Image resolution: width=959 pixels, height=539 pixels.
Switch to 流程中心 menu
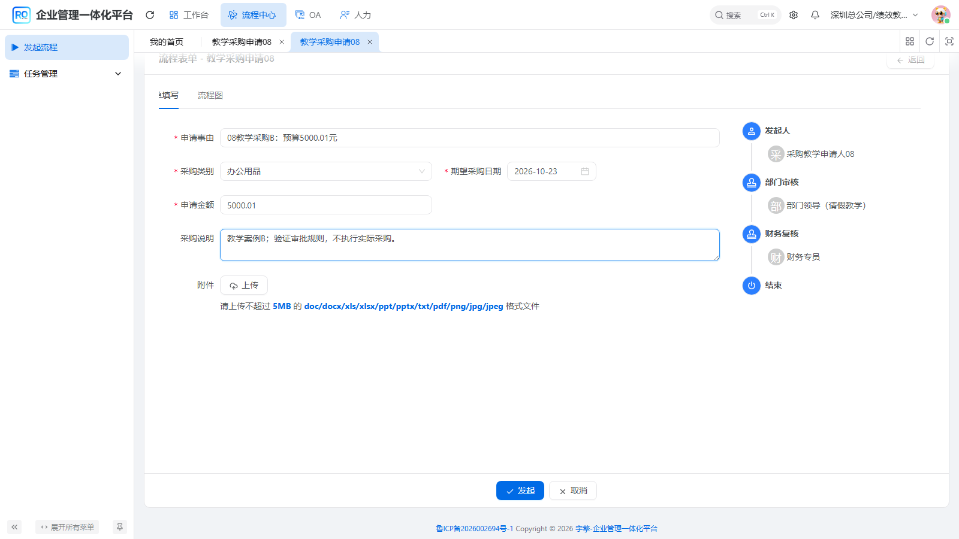[x=253, y=15]
